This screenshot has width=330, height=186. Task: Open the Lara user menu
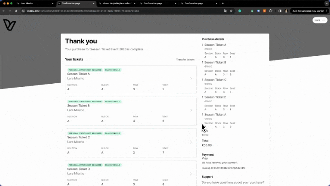coord(320,20)
